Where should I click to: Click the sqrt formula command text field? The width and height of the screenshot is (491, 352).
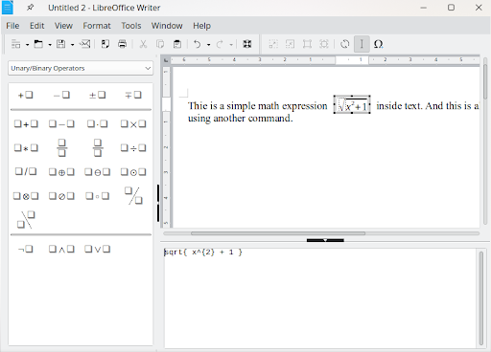tap(320, 298)
